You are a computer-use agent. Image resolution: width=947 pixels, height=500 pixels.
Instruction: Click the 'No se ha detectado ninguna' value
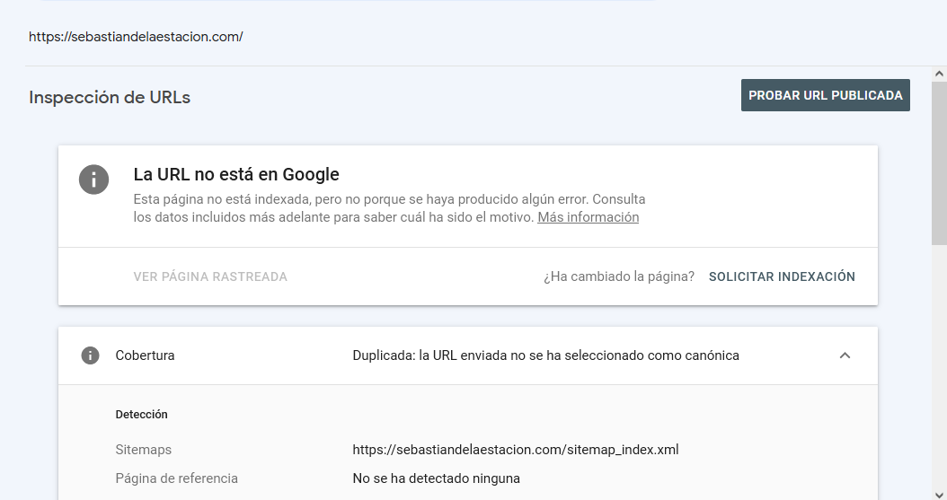pyautogui.click(x=436, y=478)
